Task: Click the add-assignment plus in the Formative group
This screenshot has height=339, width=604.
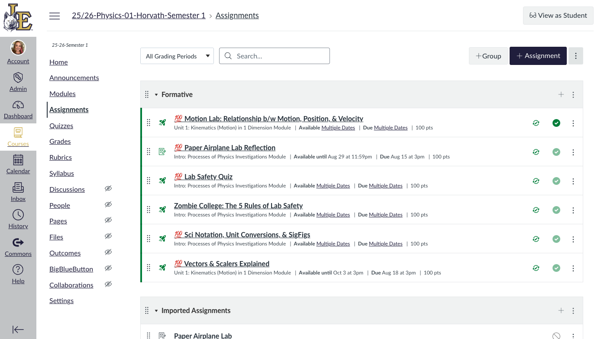Action: coord(561,94)
